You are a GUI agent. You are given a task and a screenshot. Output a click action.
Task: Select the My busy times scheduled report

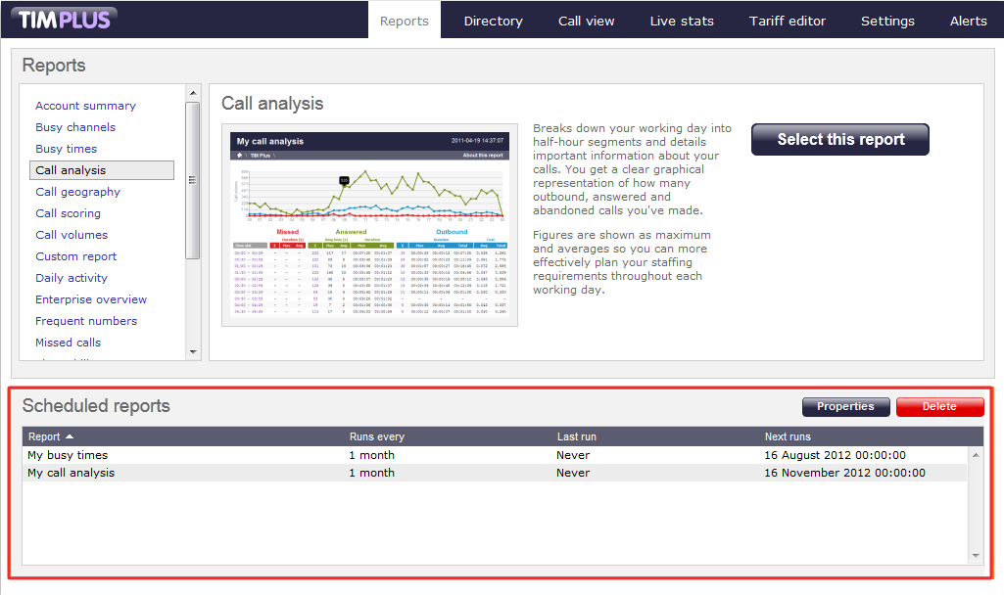pos(68,455)
